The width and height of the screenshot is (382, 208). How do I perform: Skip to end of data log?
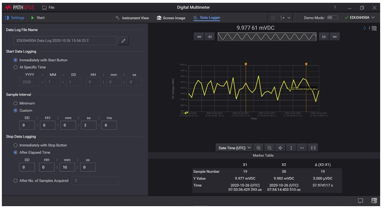pyautogui.click(x=335, y=37)
